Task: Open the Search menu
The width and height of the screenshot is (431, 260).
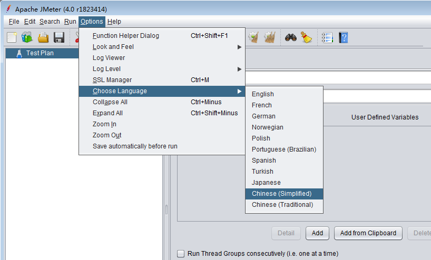Action: [x=50, y=22]
